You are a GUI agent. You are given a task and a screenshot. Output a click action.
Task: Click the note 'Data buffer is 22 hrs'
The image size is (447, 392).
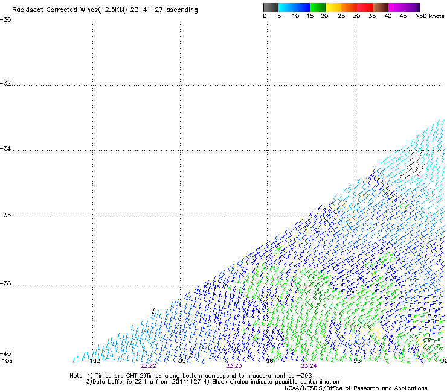[123, 382]
